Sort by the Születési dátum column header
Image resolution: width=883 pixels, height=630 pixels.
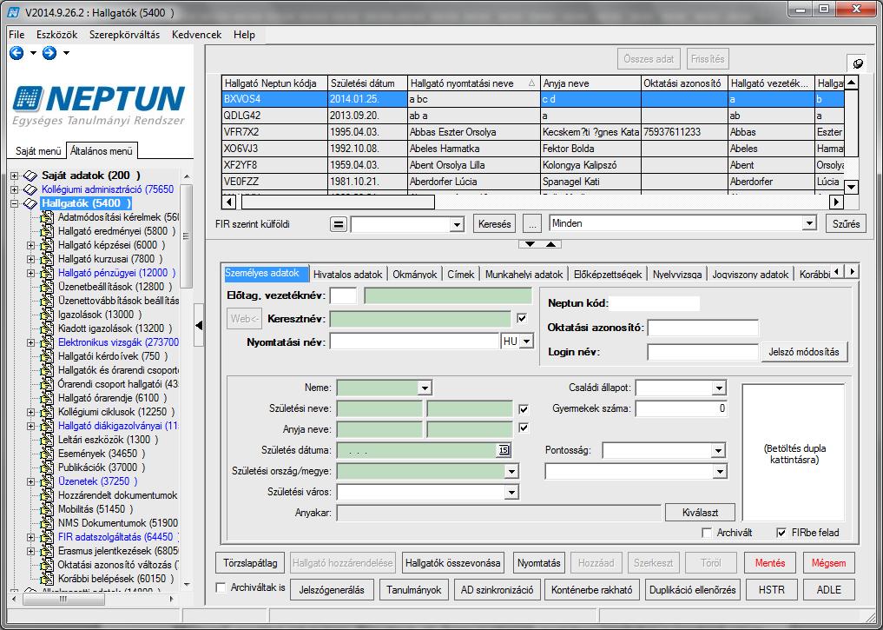tap(367, 83)
